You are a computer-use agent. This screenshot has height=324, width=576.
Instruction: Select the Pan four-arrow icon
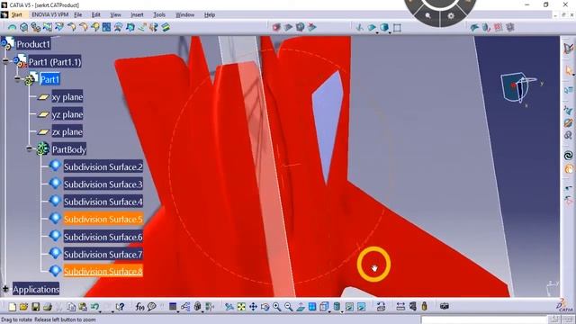253,307
